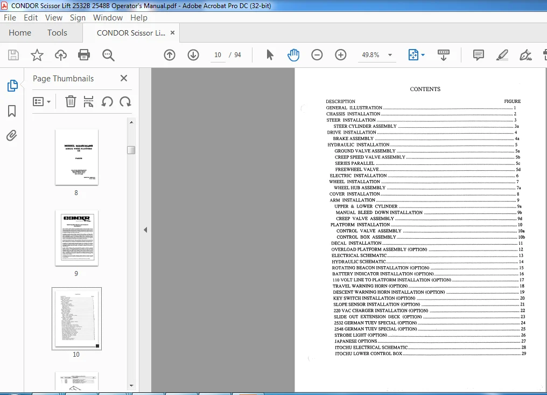The width and height of the screenshot is (547, 395).
Task: Open the Attachments paperclip panel
Action: 12,135
